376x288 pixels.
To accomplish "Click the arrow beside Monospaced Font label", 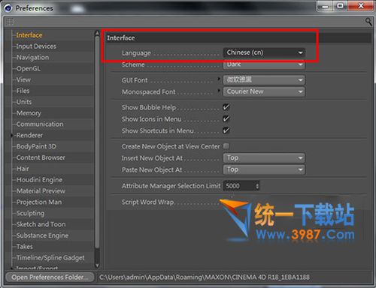I will click(x=219, y=91).
